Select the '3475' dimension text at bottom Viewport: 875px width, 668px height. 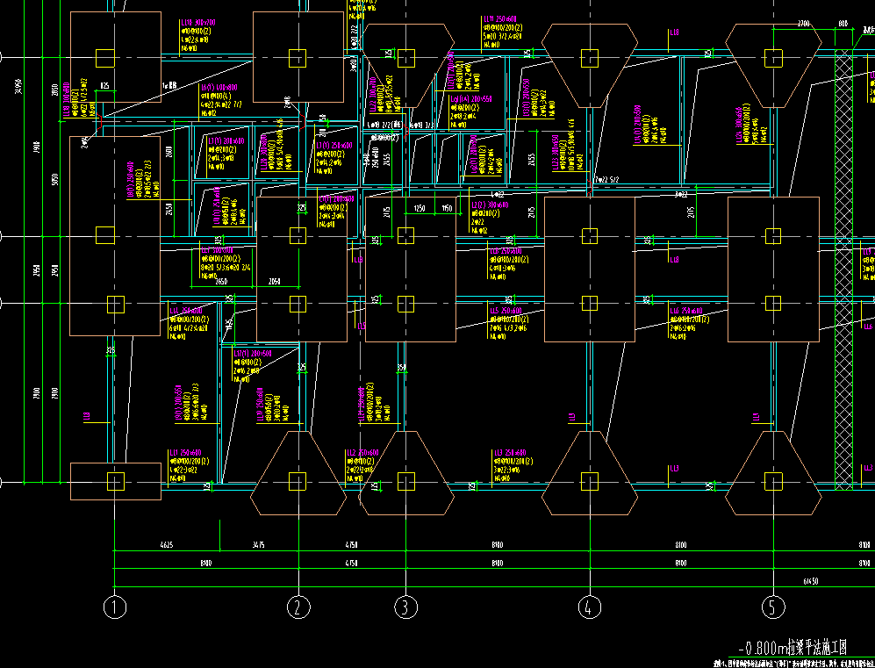pos(259,545)
